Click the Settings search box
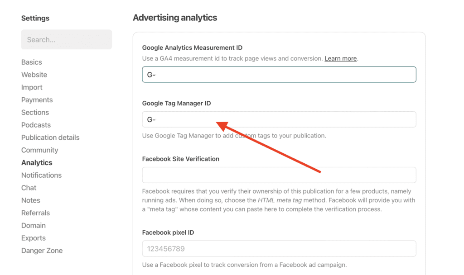464x275 pixels. pos(66,40)
